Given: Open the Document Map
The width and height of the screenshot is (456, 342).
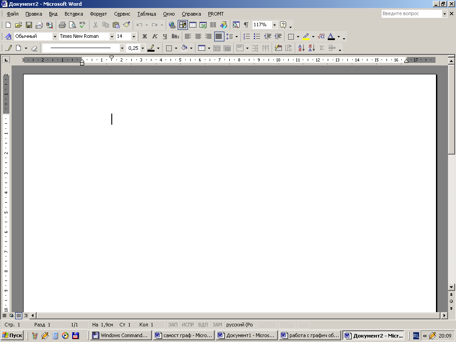Looking at the screenshot, I should click(236, 25).
